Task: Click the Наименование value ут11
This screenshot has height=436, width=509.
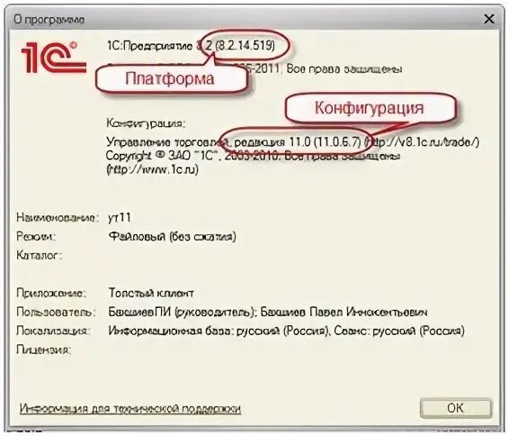Action: 120,217
